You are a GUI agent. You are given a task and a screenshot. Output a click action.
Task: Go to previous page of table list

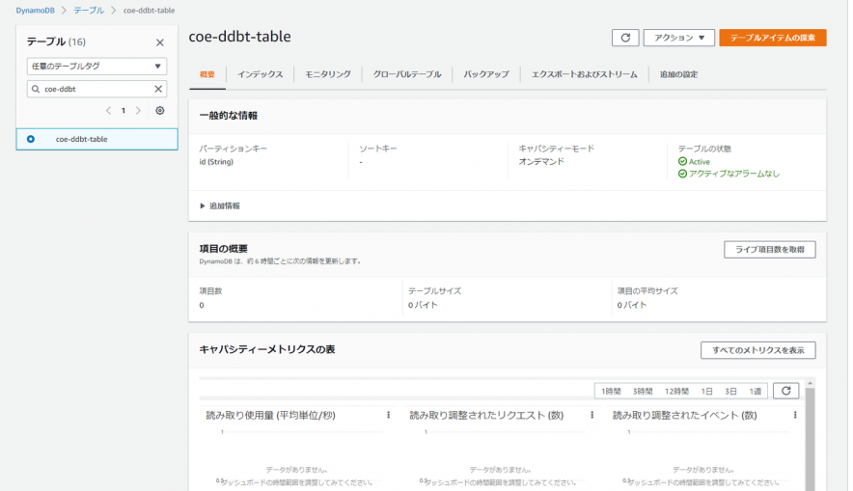coord(108,111)
